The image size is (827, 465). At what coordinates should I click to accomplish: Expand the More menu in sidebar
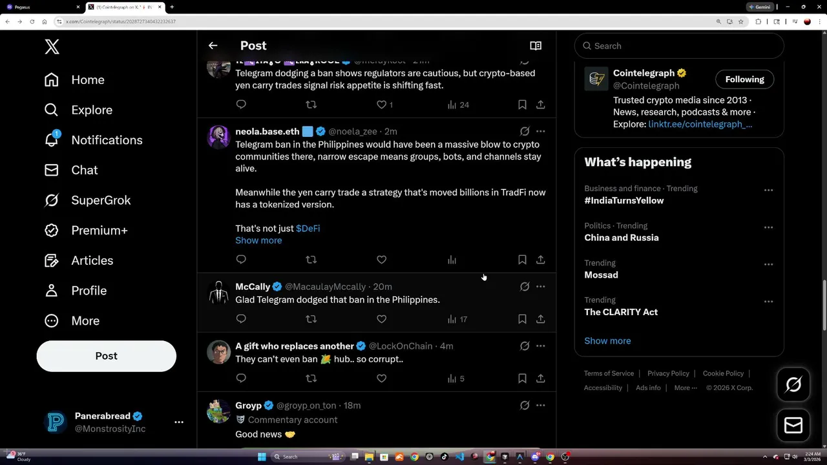pos(72,321)
